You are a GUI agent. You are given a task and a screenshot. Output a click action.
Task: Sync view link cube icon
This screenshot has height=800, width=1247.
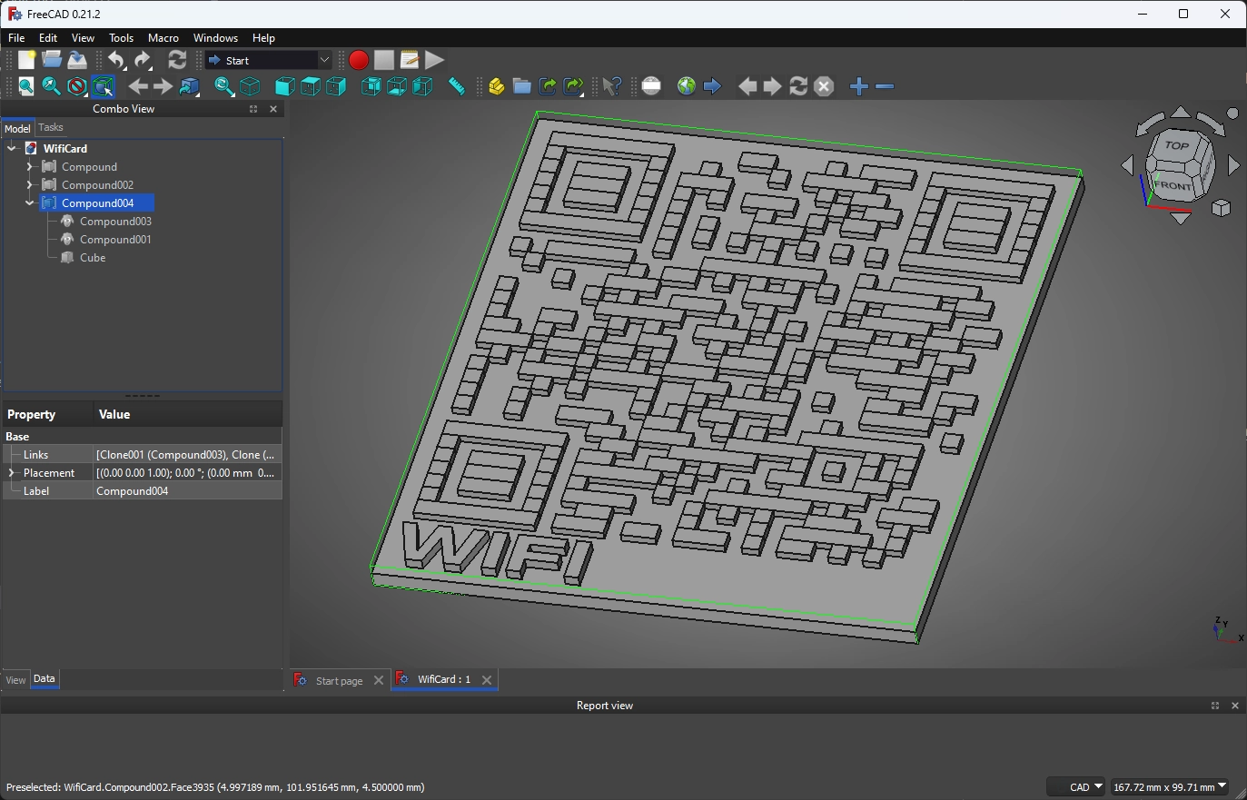click(x=189, y=86)
